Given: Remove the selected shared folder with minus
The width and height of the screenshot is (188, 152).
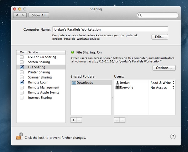Looking at the screenshot, I should click(79, 120).
